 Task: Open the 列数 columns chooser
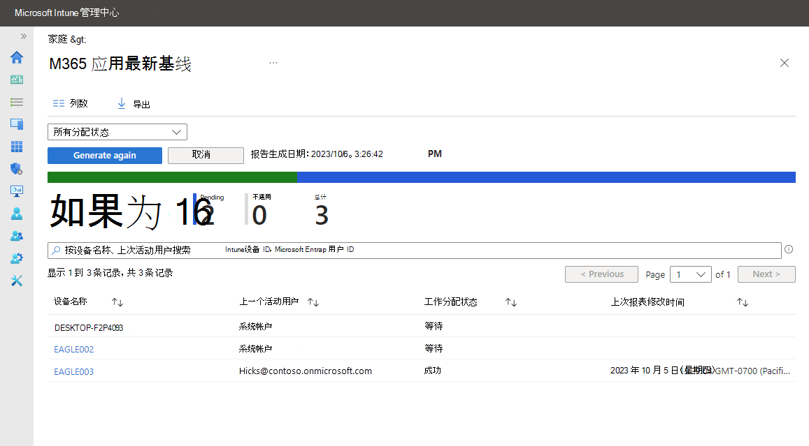[71, 103]
